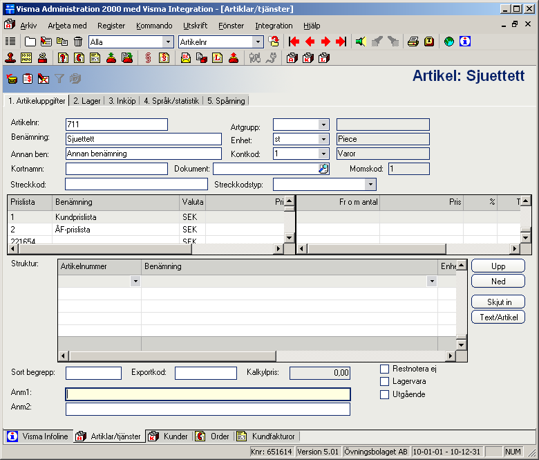Switch to the 5. Spårning tab
The height and width of the screenshot is (460, 539).
(x=226, y=101)
